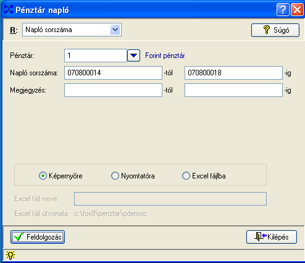
Task: Click the Napló sorszáma to field
Action: (233, 73)
